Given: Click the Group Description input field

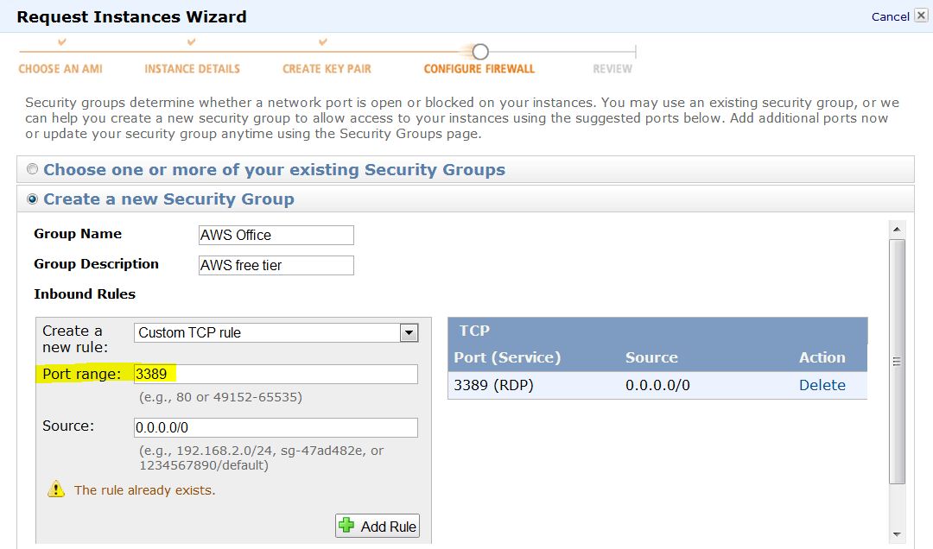Looking at the screenshot, I should pyautogui.click(x=276, y=265).
